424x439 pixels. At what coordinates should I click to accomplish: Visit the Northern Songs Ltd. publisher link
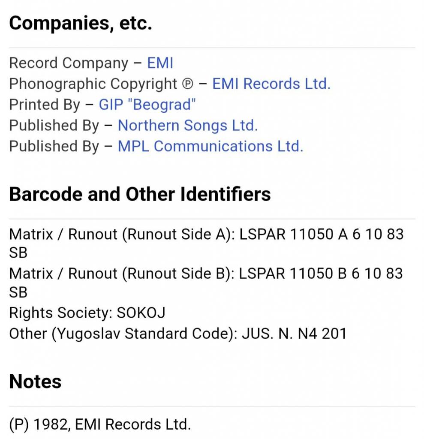[187, 126]
